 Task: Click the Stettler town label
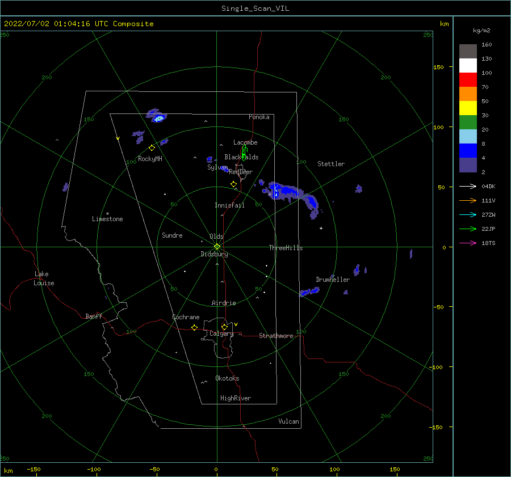331,164
